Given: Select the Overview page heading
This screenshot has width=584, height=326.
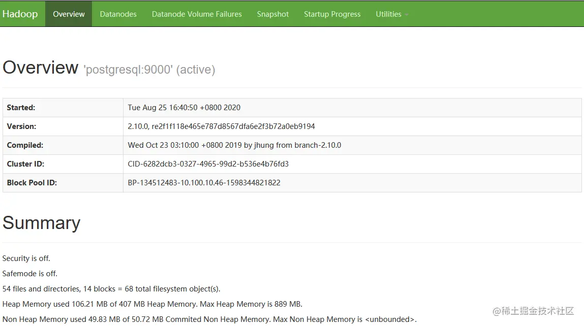Looking at the screenshot, I should tap(40, 68).
